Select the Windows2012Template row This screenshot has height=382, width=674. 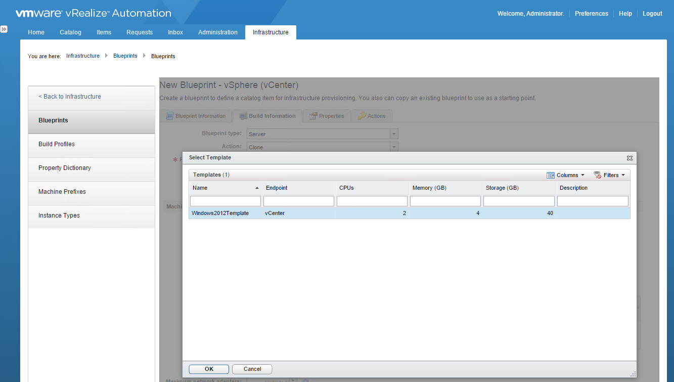(410, 214)
